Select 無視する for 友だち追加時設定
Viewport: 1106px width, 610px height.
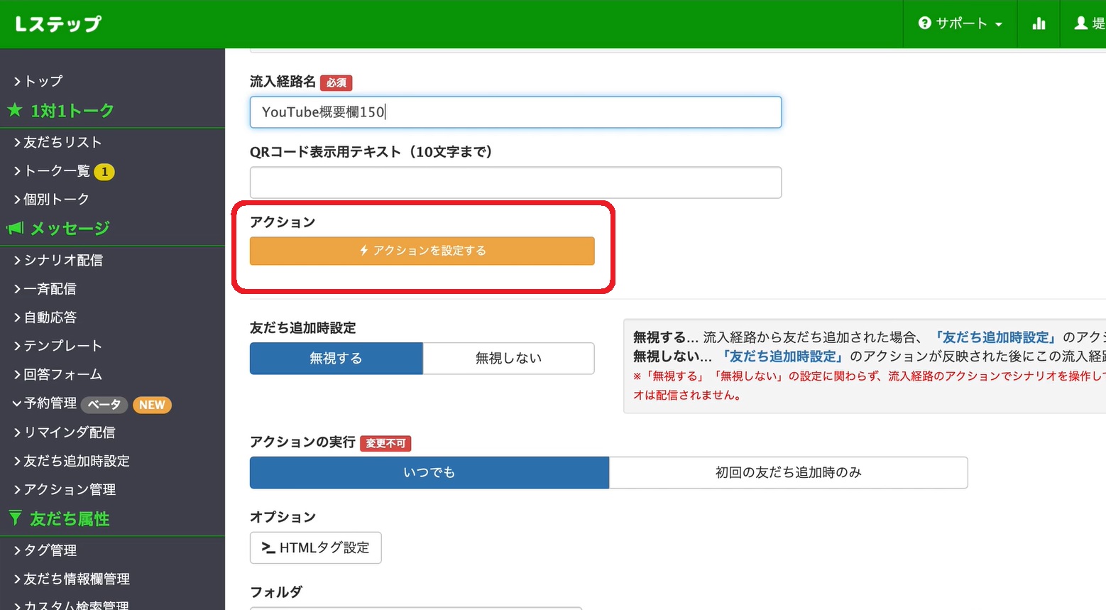point(336,359)
